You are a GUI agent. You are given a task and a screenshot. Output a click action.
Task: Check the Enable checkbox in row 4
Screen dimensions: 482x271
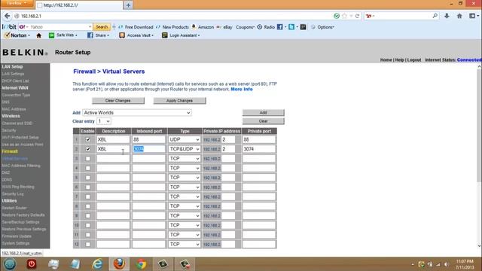pyautogui.click(x=88, y=168)
